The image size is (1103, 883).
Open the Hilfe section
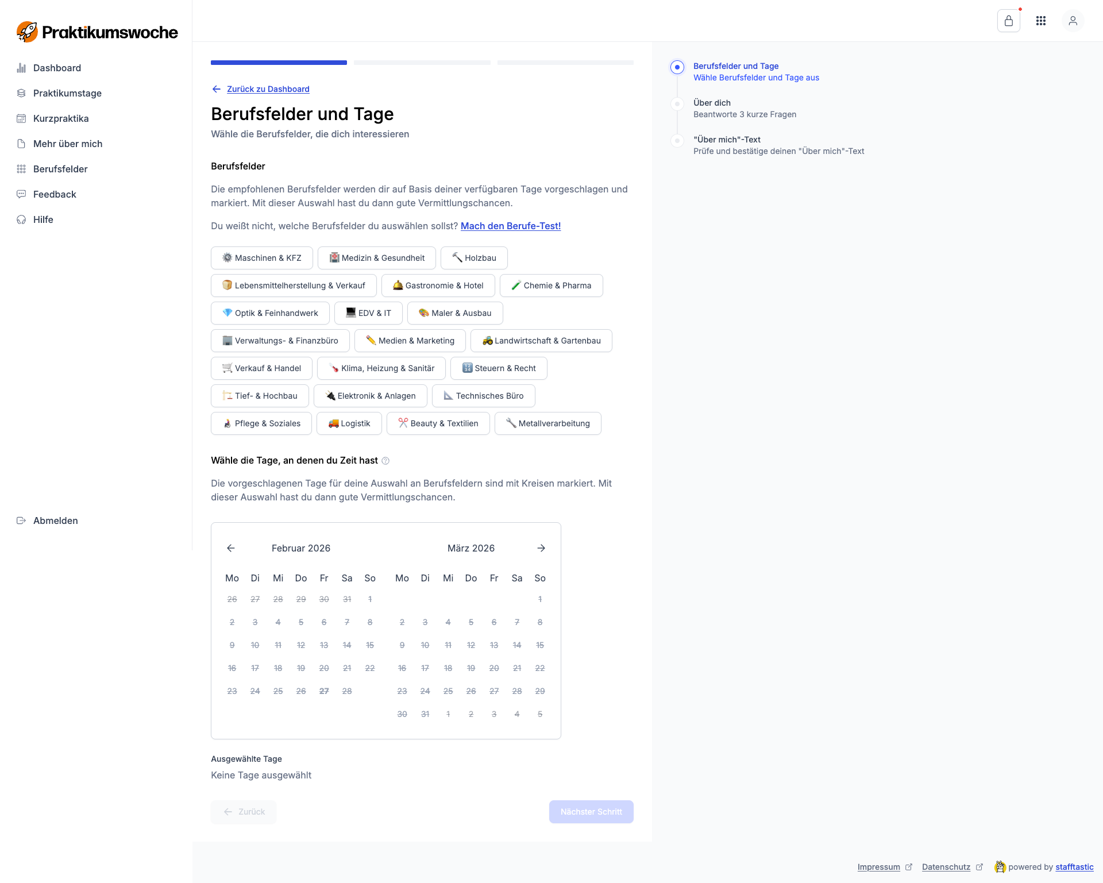pos(44,219)
